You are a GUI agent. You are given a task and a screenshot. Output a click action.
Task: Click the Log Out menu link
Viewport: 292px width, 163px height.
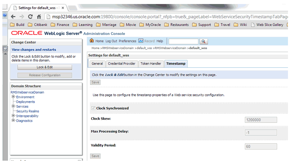[111, 41]
